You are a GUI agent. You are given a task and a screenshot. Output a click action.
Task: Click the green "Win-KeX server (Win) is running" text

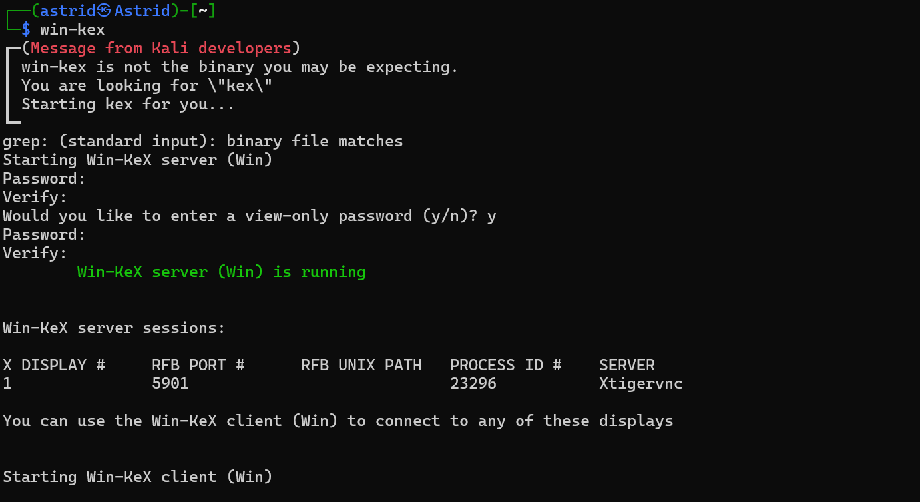coord(221,272)
